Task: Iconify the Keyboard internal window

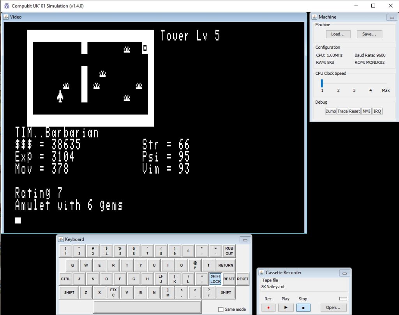Action: (245, 240)
